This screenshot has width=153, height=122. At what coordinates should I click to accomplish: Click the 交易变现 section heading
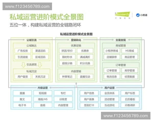(x=121, y=40)
